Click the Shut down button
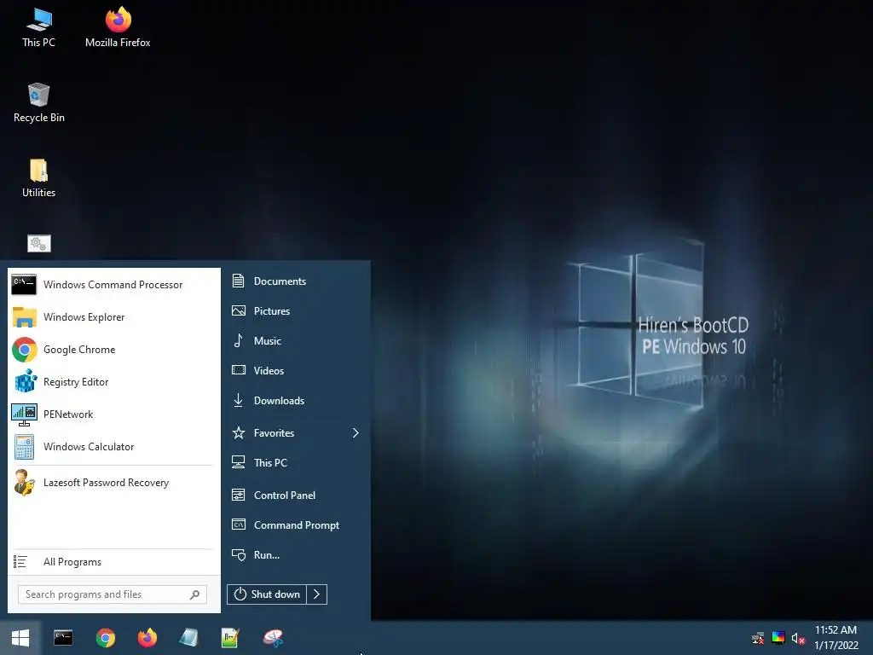The height and width of the screenshot is (655, 873). (267, 594)
